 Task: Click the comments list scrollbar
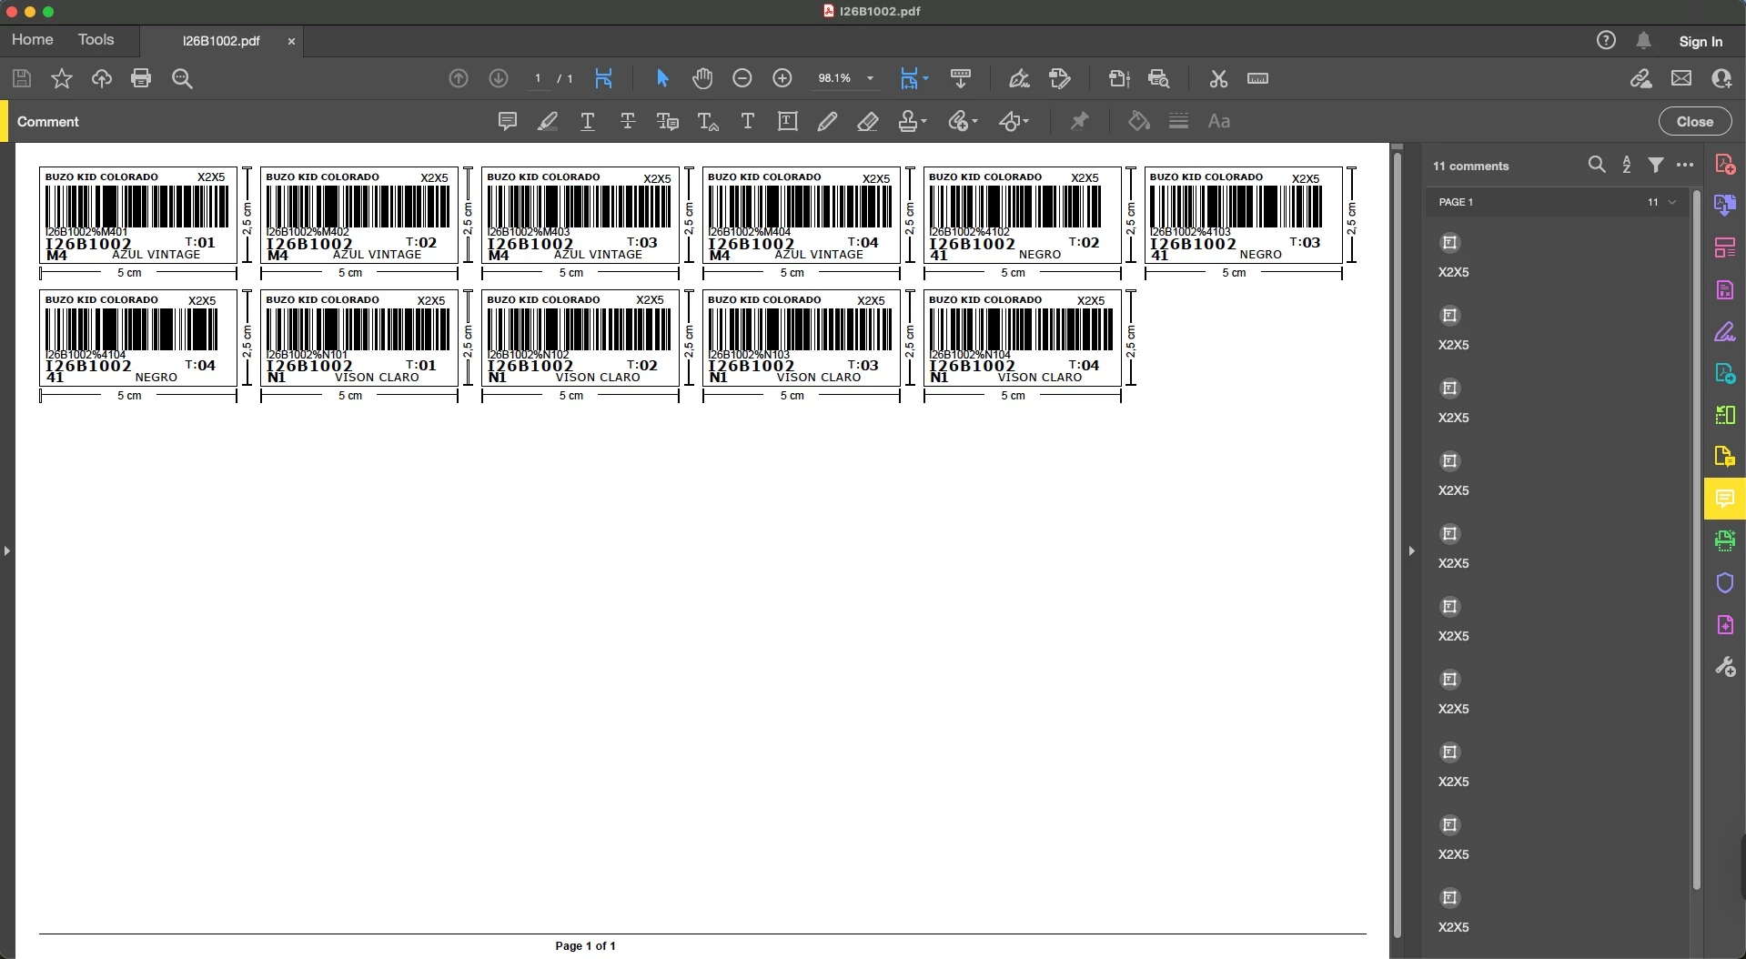coord(1696,540)
